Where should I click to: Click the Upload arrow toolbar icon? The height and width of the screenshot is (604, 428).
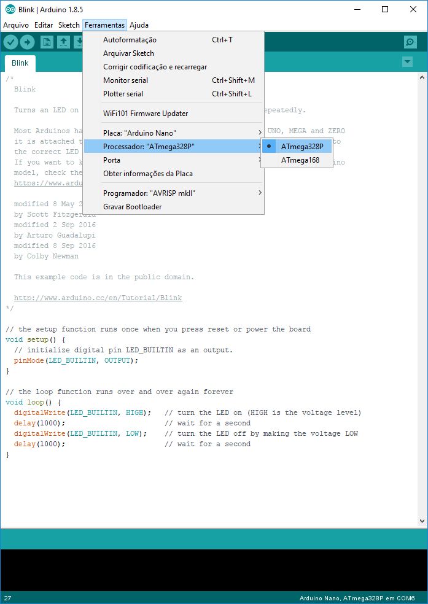tap(28, 42)
